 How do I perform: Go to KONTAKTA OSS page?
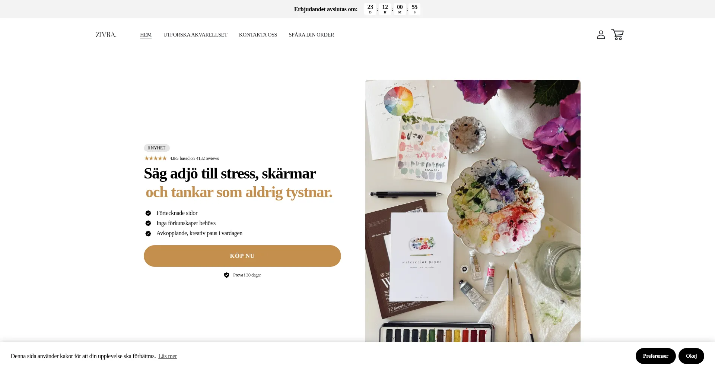[258, 35]
